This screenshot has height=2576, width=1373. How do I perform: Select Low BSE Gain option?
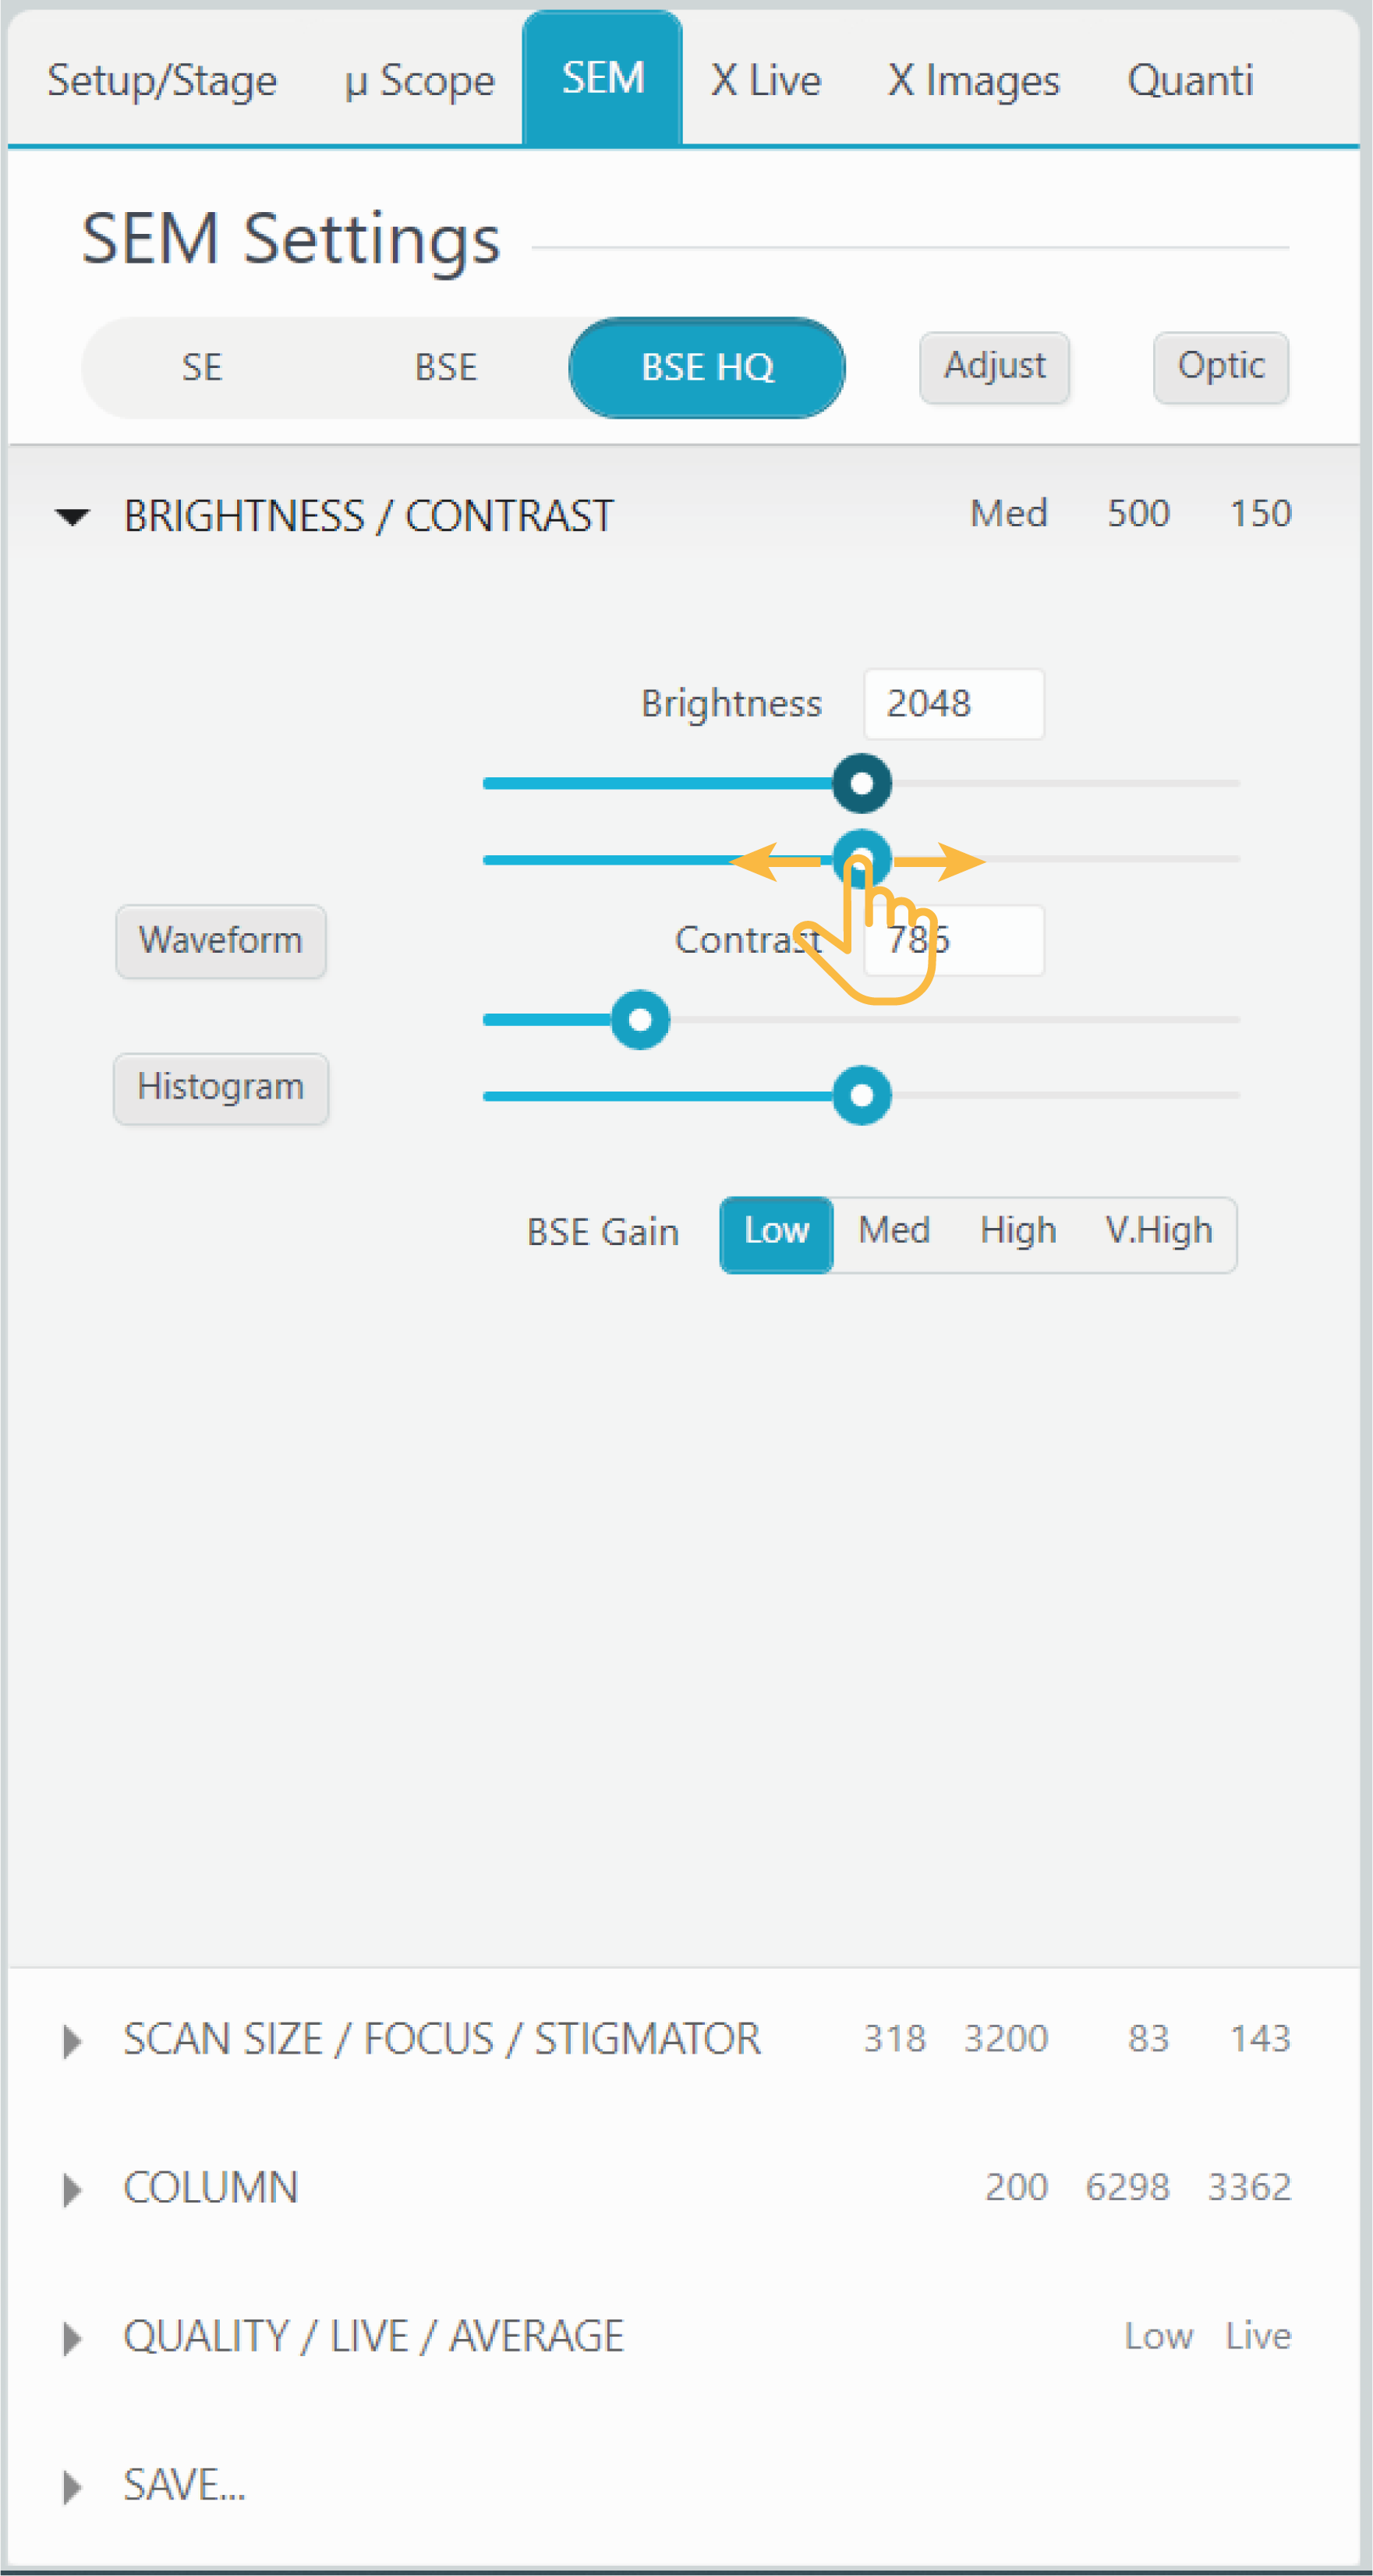pyautogui.click(x=776, y=1231)
